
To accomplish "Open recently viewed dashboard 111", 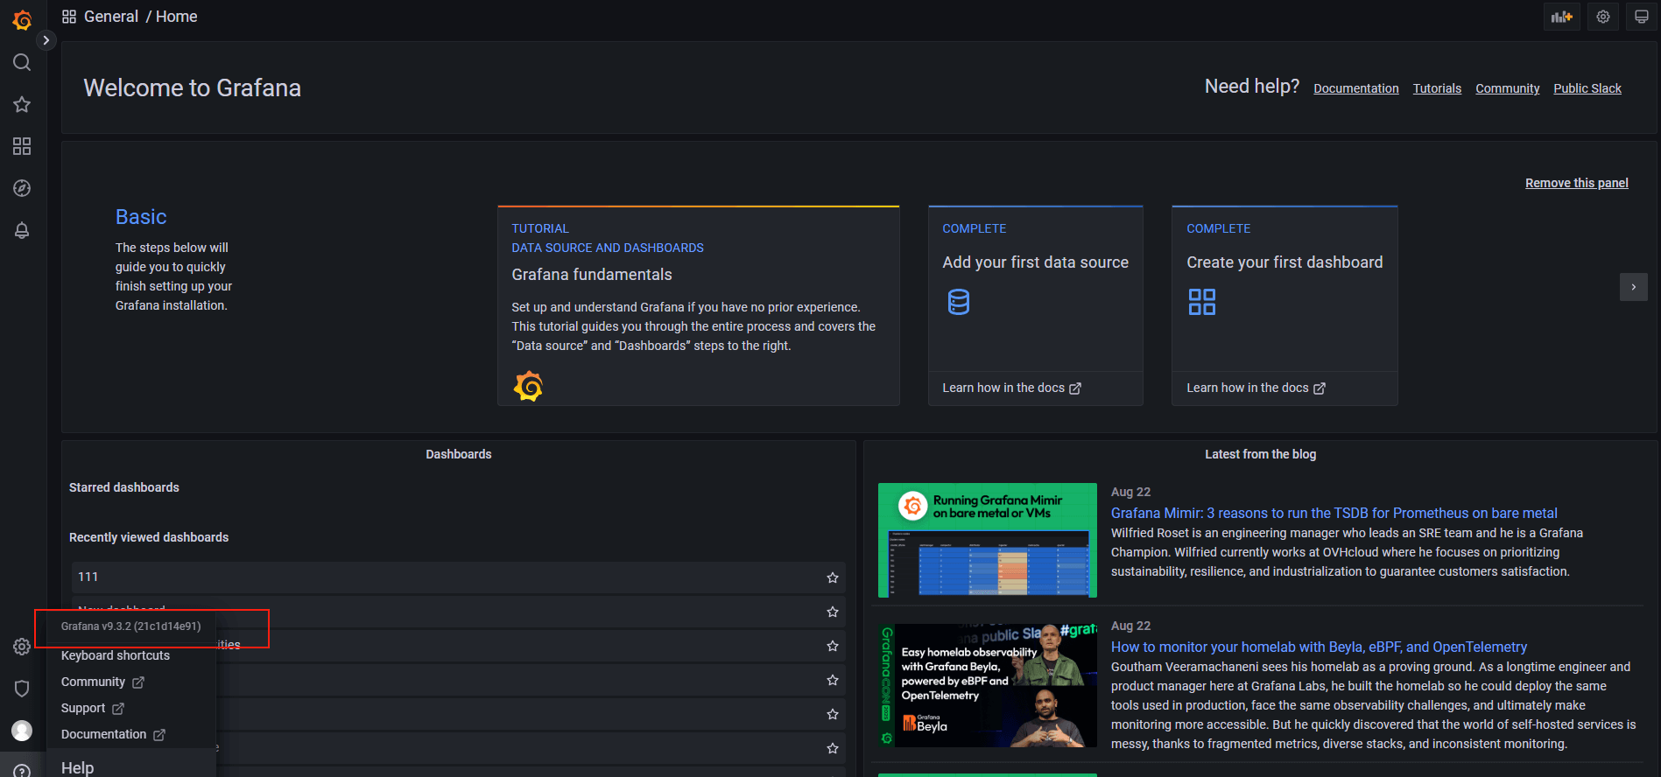I will pos(459,577).
